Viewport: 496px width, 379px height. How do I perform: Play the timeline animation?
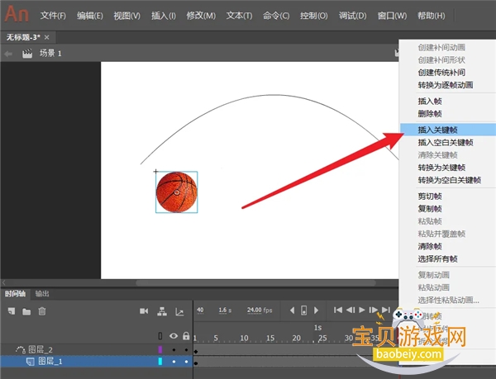pyautogui.click(x=362, y=310)
